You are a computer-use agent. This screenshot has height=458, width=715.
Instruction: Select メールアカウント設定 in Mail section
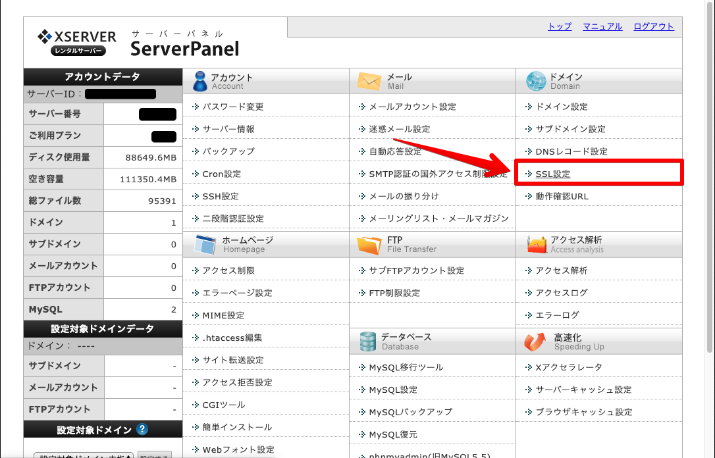pyautogui.click(x=412, y=107)
